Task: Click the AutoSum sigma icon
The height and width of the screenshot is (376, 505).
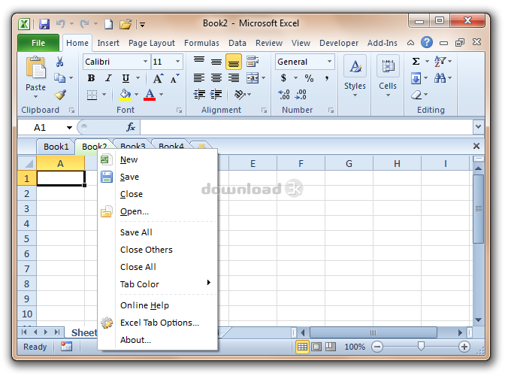Action: 416,62
